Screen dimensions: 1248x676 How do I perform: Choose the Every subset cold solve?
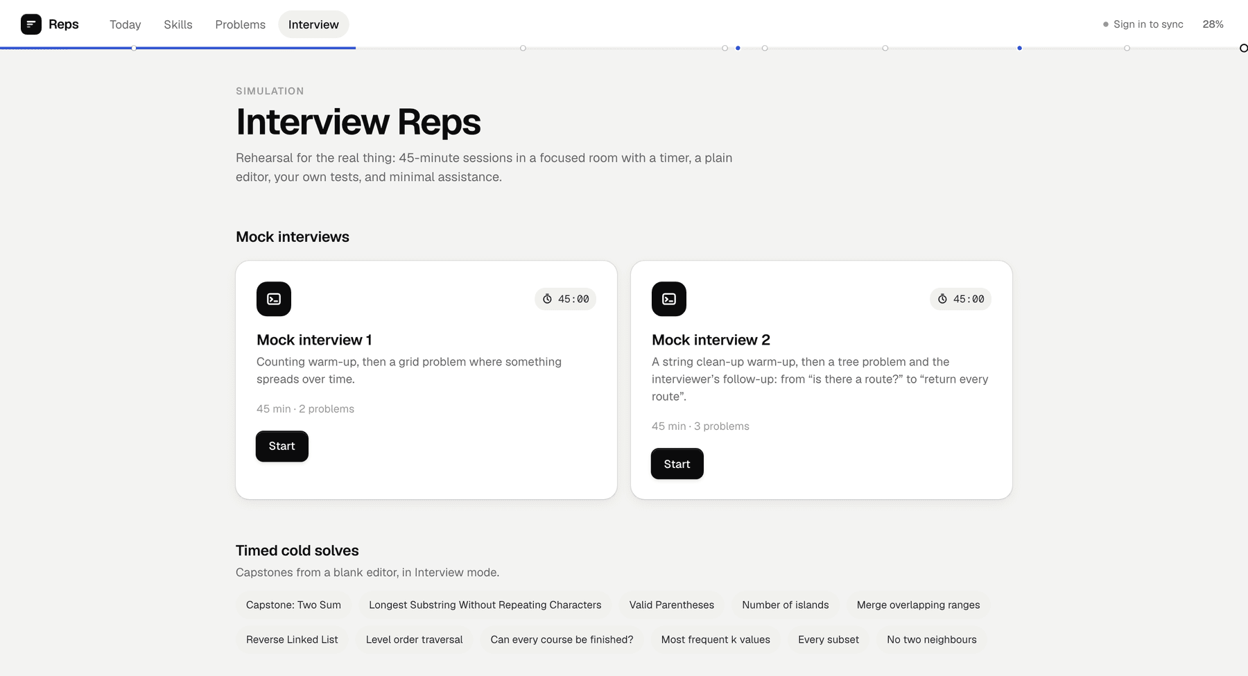tap(829, 639)
